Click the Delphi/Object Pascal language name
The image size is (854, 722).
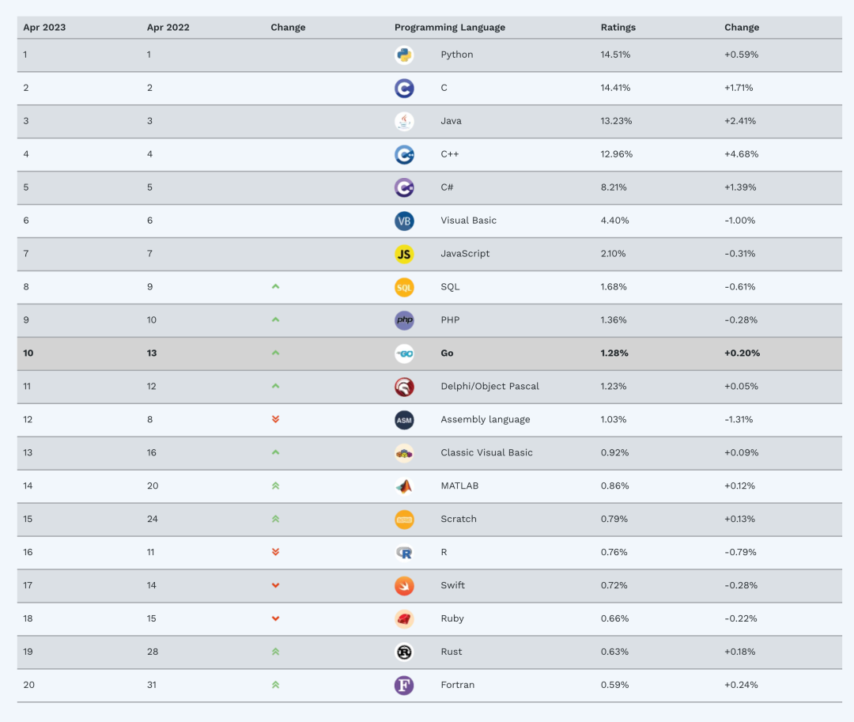click(x=489, y=387)
